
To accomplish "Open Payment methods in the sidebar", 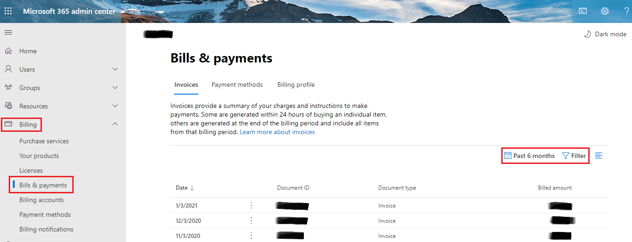I will point(45,214).
